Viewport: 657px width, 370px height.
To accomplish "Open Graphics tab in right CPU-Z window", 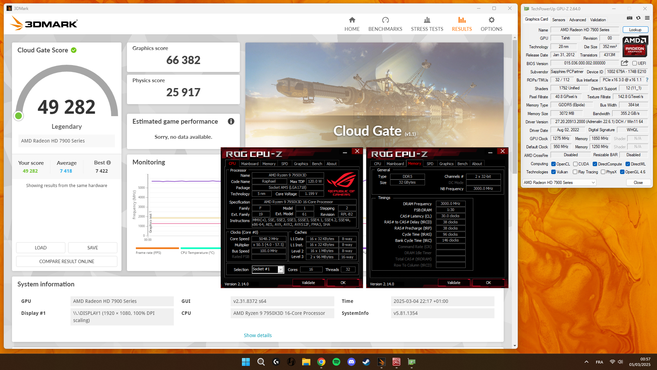I will pos(446,164).
